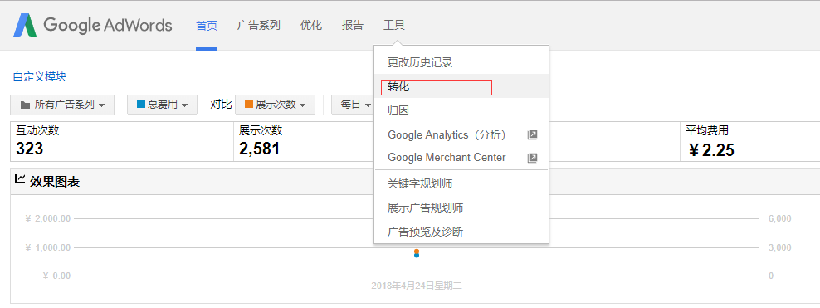Click the 平均费用 ￥2.25 metric cell
The image size is (820, 308).
point(750,141)
